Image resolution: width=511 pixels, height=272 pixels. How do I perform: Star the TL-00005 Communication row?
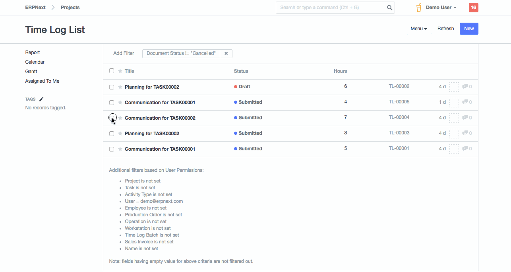tap(120, 103)
